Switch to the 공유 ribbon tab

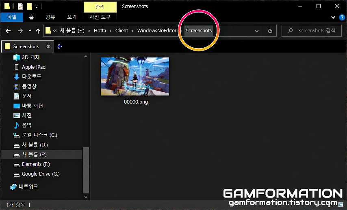coord(50,17)
